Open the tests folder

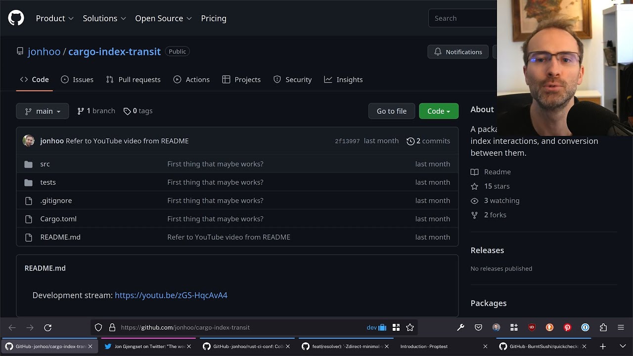48,182
